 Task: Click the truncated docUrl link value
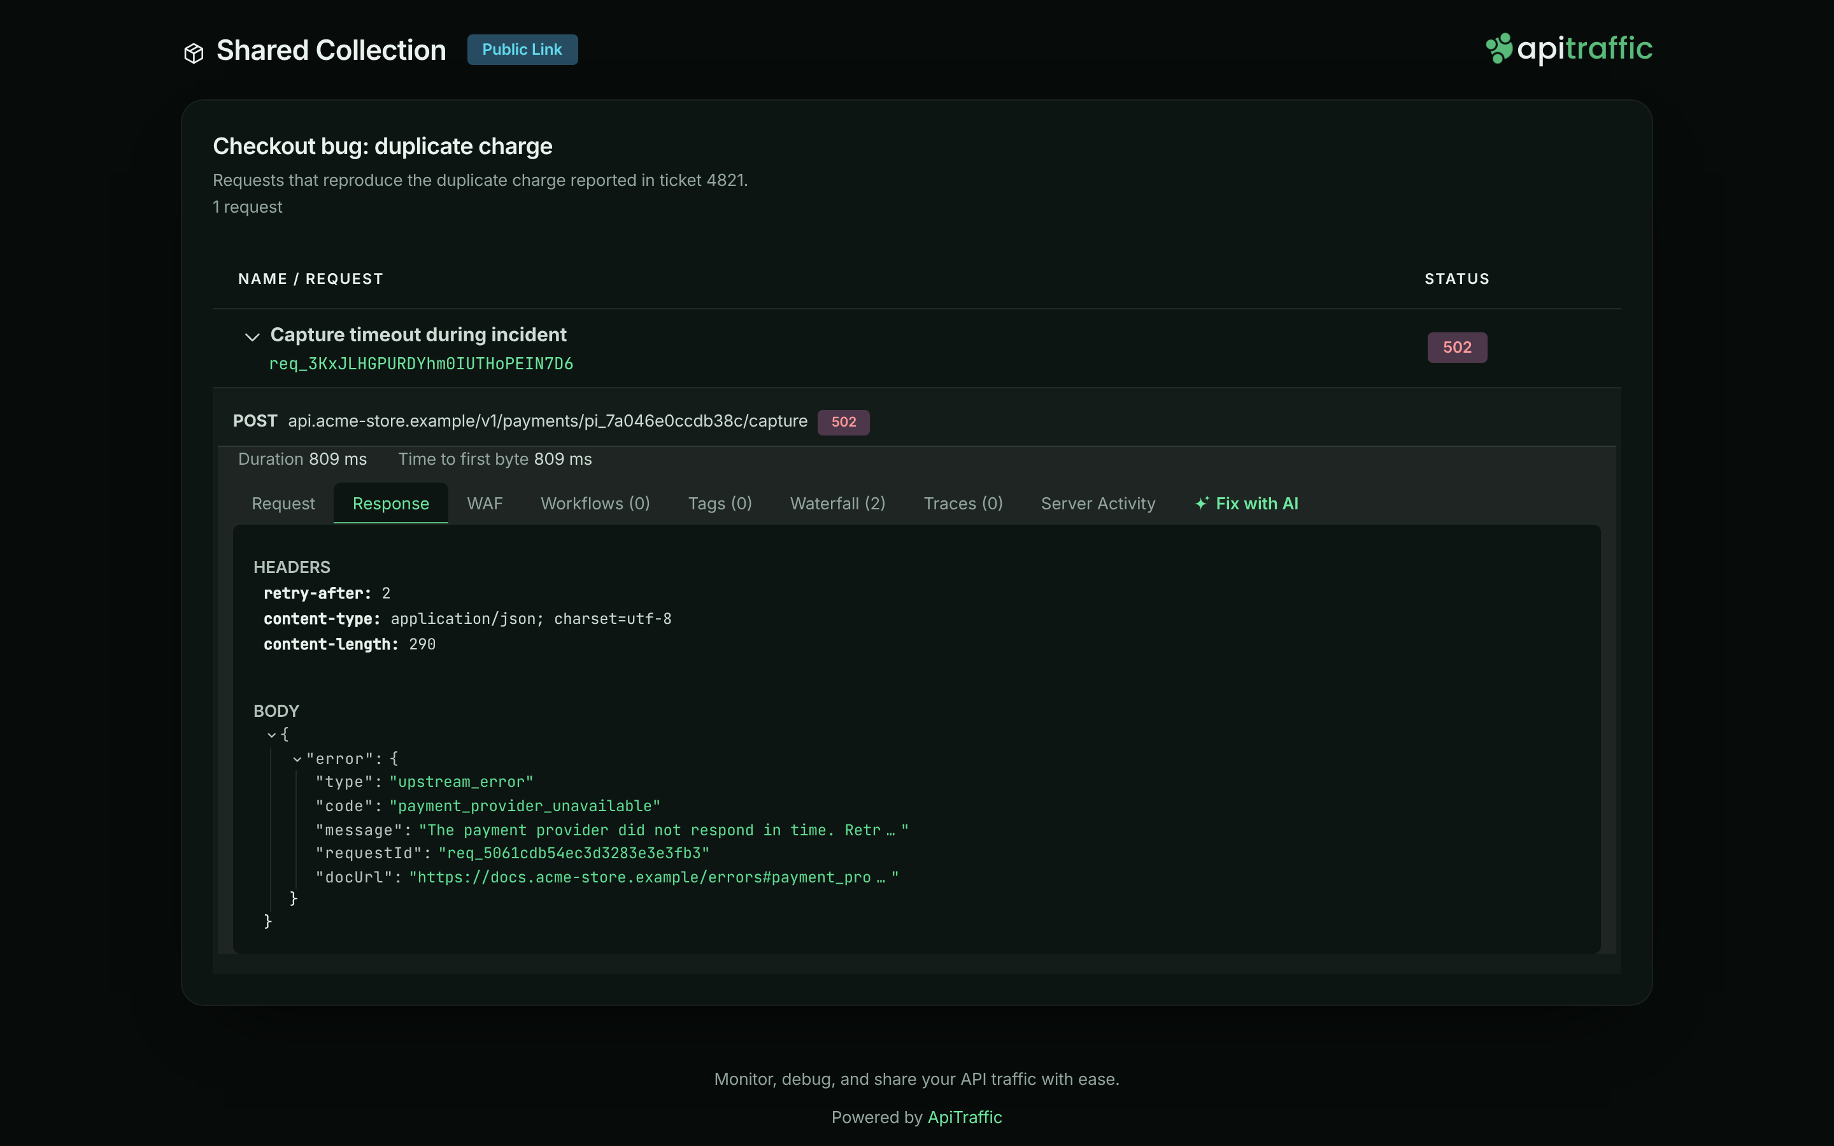pyautogui.click(x=653, y=877)
